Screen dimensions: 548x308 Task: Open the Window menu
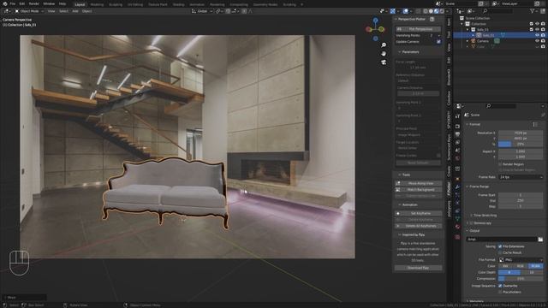(49, 3)
